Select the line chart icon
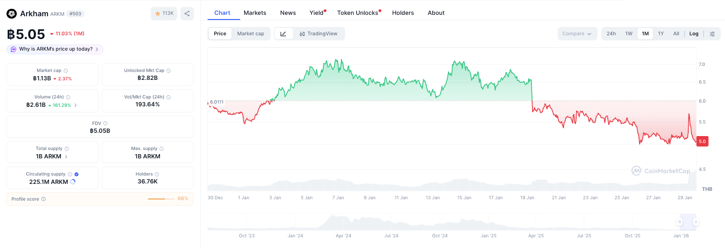This screenshot has height=248, width=725. 284,33
